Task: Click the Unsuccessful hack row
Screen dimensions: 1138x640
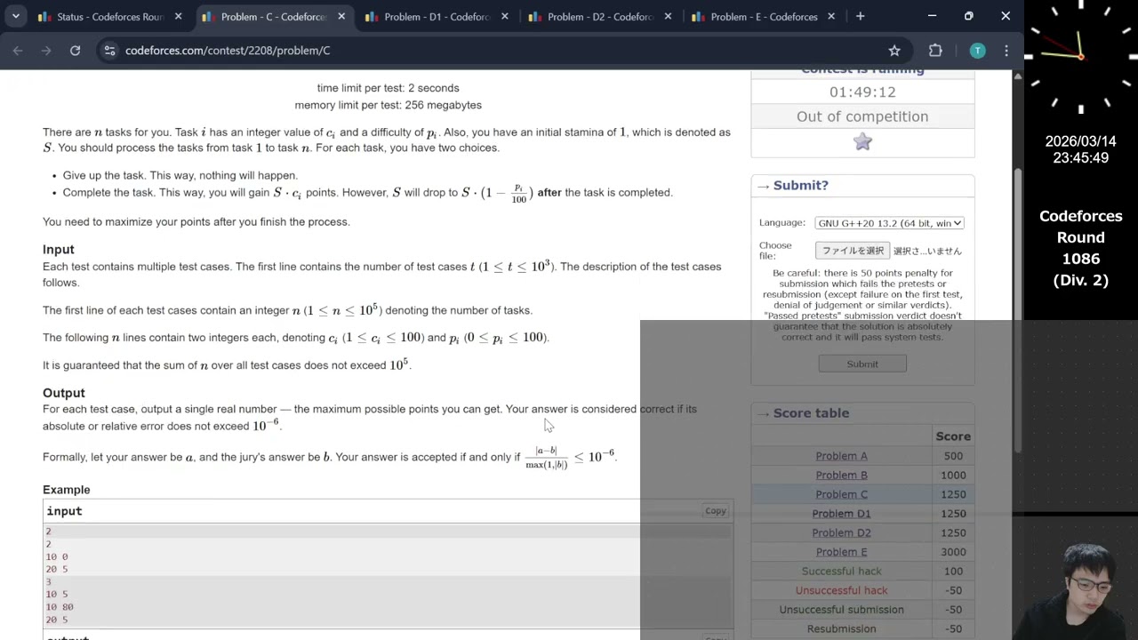Action: coord(862,590)
